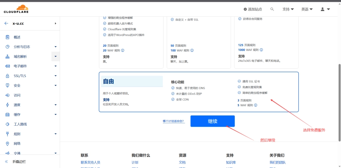Click the 规则 filter icon
Image resolution: width=341 pixels, height=168 pixels.
(x=7, y=134)
